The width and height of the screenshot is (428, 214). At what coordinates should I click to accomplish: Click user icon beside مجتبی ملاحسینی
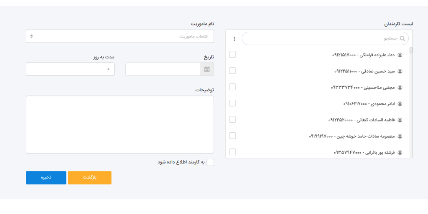pos(400,88)
